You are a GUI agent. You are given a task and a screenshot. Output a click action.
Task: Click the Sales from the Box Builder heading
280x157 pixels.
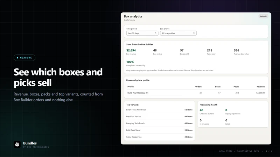click(x=139, y=45)
